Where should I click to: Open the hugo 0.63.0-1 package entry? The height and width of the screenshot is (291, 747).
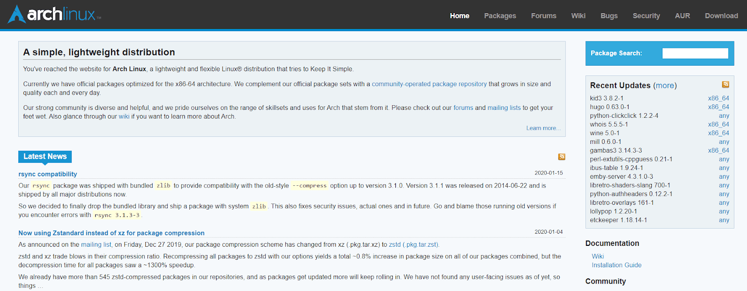610,107
